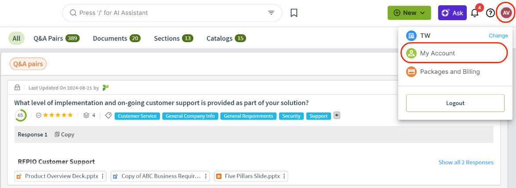Click the layers icon showing count 4

[86, 116]
